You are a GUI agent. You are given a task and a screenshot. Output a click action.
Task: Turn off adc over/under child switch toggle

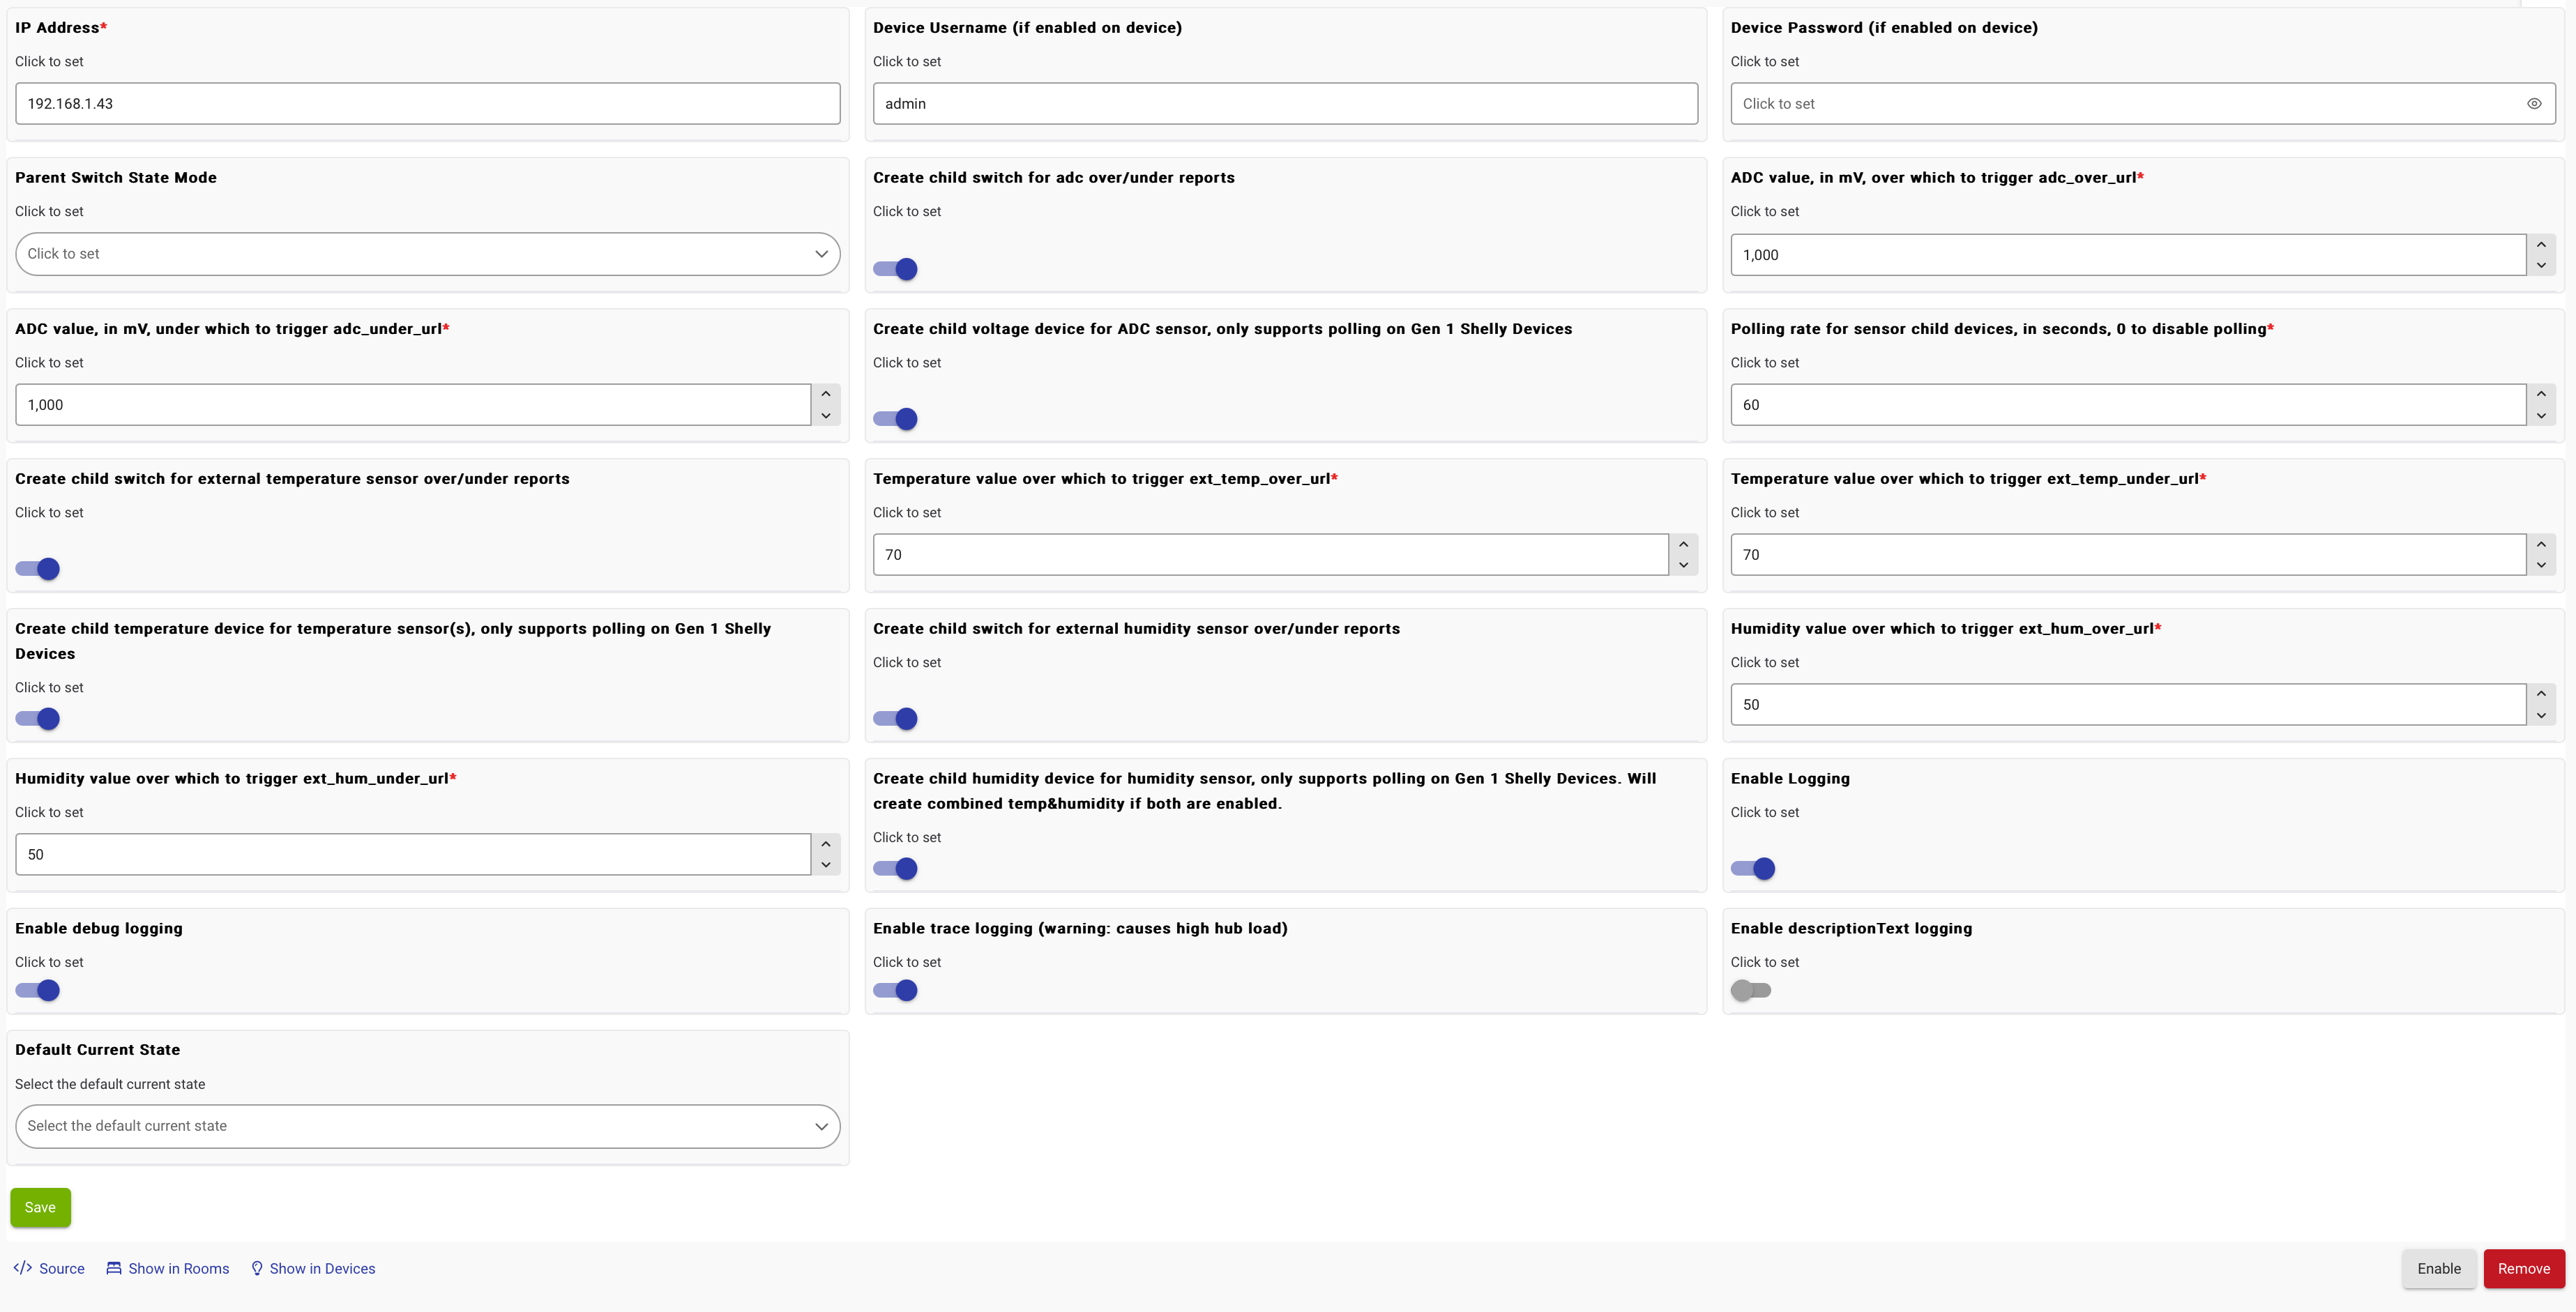(895, 269)
